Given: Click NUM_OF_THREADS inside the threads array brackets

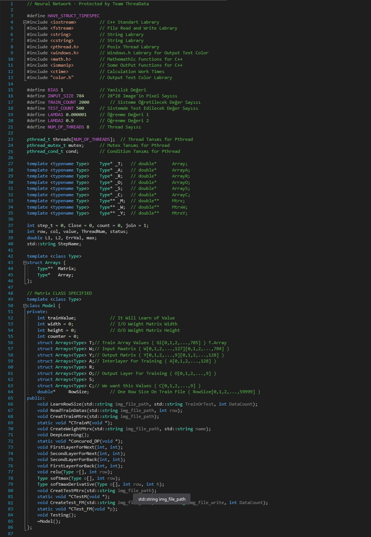Looking at the screenshot, I should (92, 139).
